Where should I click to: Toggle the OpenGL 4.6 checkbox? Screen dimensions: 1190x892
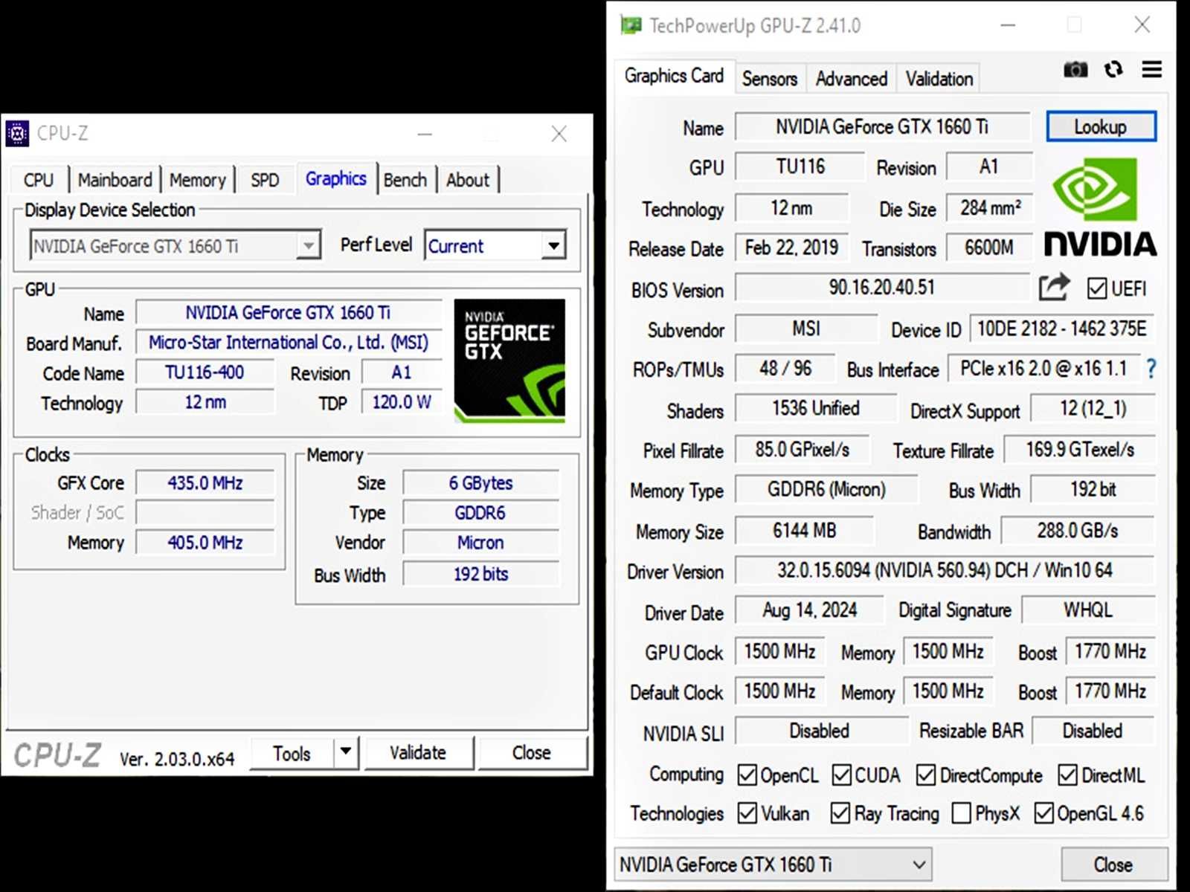click(1044, 813)
